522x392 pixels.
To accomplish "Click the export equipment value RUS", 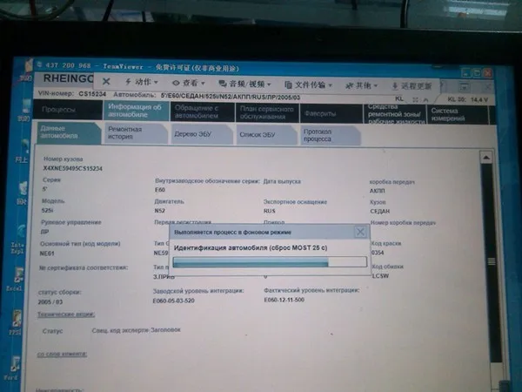I will pyautogui.click(x=270, y=211).
